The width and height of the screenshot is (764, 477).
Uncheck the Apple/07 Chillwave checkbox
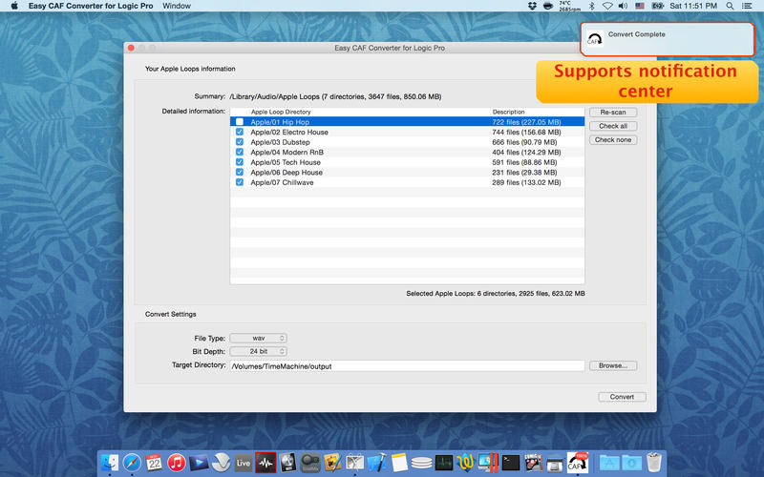click(x=240, y=182)
